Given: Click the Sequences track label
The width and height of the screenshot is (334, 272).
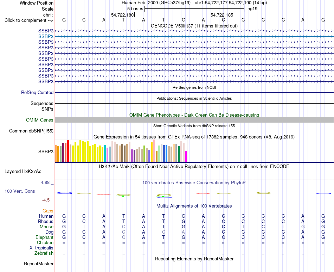Looking at the screenshot, I should 42,103.
